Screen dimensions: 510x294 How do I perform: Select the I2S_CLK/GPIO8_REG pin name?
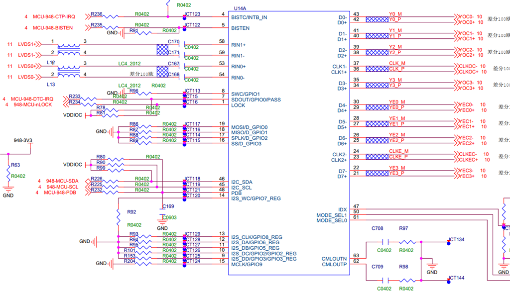[x=256, y=237]
